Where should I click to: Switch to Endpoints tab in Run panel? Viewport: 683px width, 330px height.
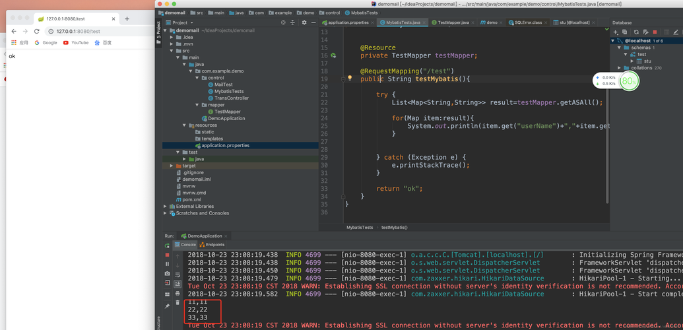click(x=212, y=245)
